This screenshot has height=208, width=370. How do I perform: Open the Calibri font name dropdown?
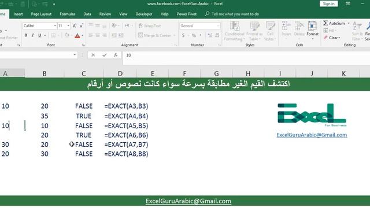tap(55, 25)
